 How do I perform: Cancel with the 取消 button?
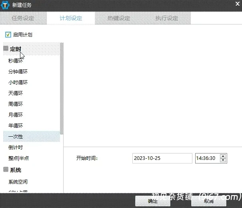[209, 201]
